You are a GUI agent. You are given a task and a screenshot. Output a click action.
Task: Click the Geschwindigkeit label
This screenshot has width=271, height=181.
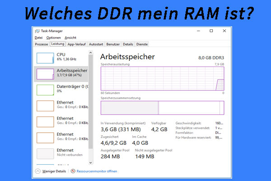pos(188,123)
